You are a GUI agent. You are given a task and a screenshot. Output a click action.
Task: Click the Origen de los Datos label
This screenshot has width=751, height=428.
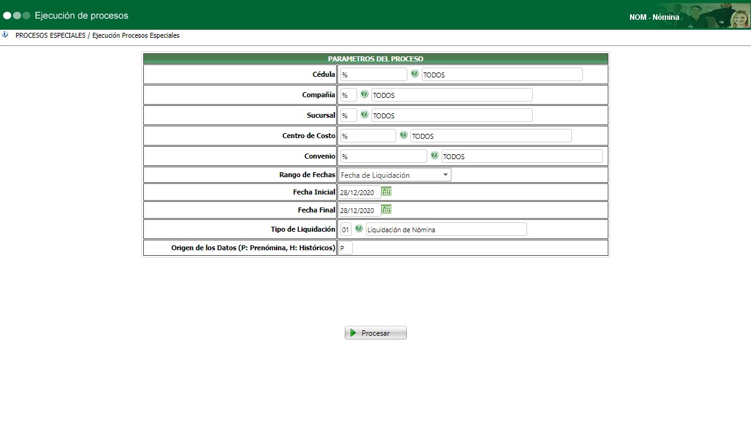[254, 248]
